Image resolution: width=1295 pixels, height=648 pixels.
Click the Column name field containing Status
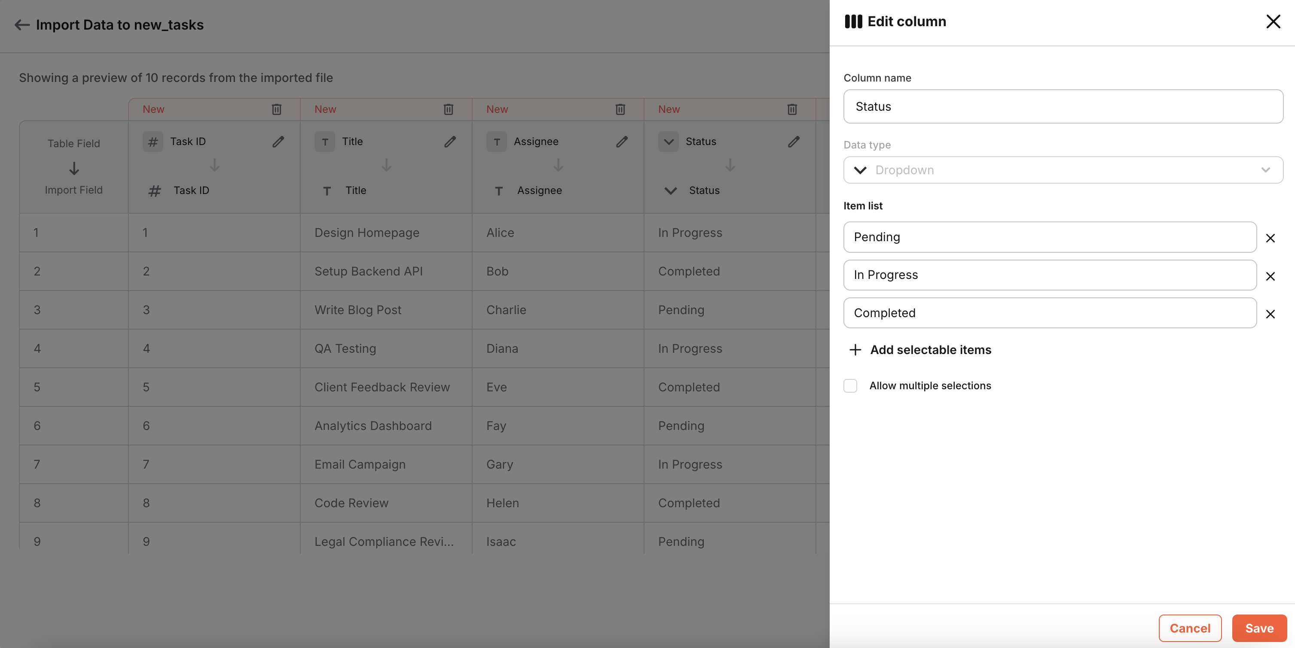[x=1063, y=106]
